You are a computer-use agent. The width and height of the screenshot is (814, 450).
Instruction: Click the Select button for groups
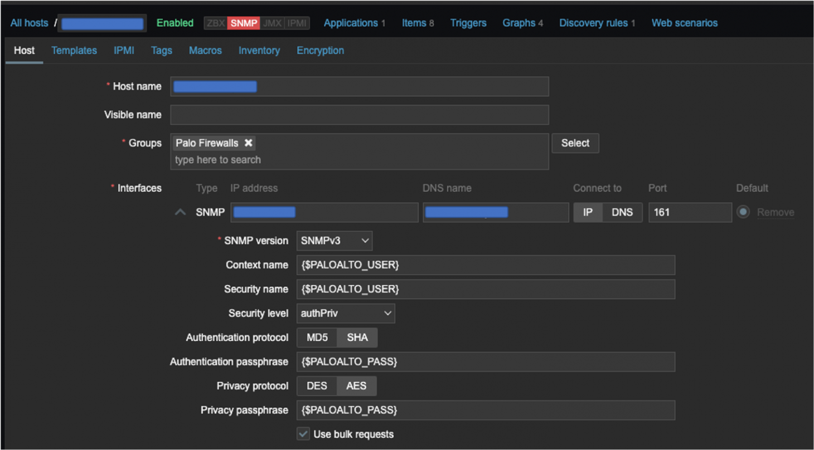tap(575, 143)
